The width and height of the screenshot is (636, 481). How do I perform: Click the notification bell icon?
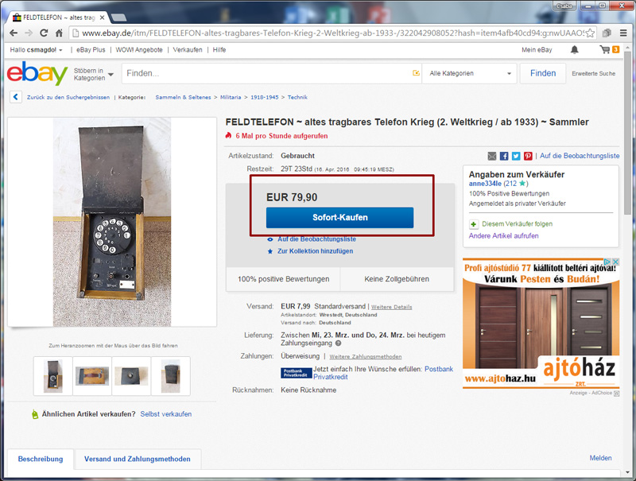(574, 50)
